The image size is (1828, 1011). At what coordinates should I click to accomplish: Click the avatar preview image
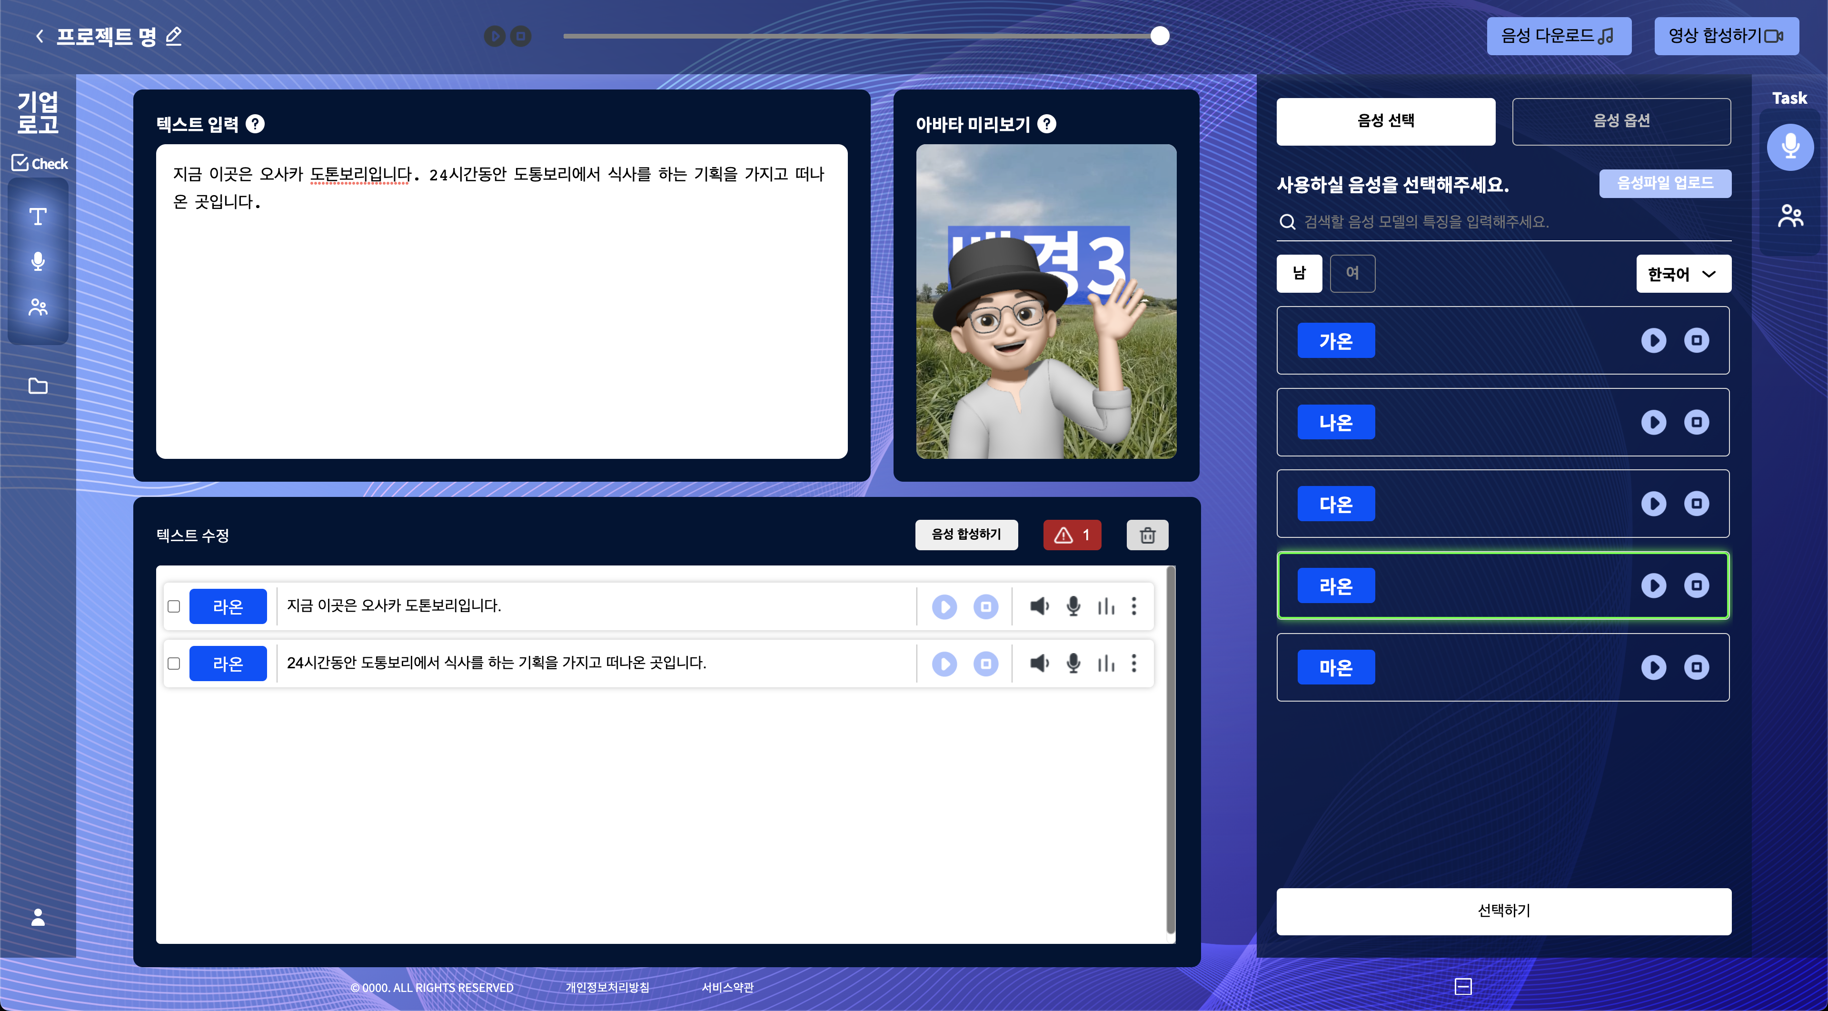pyautogui.click(x=1046, y=301)
